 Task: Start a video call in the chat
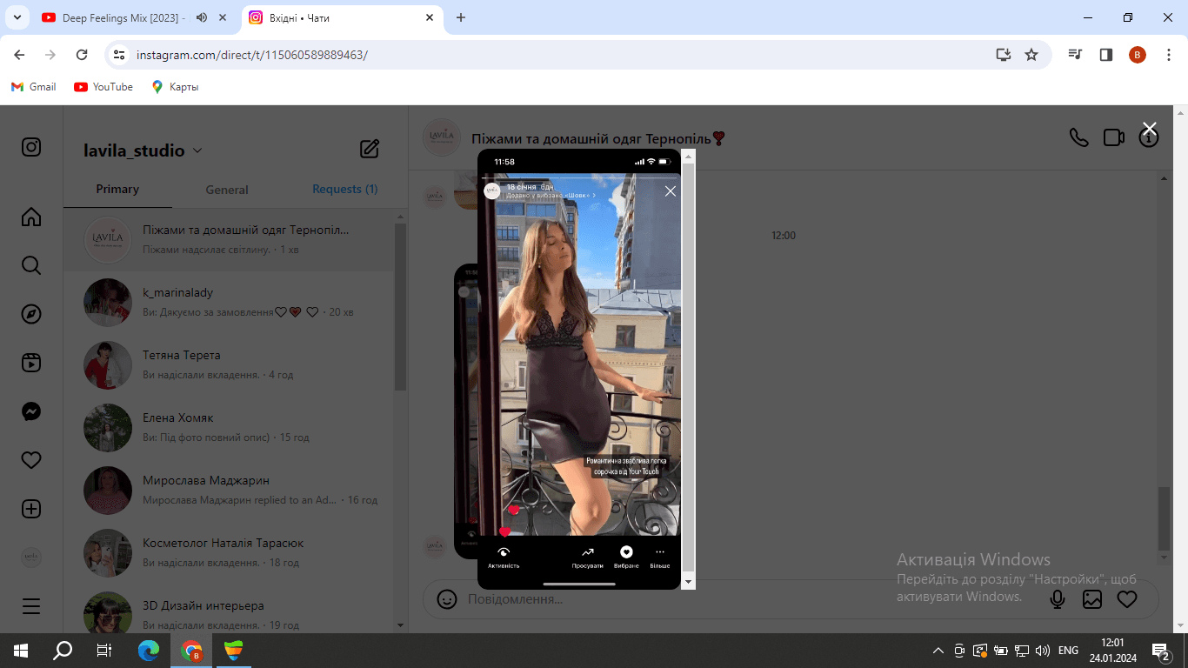click(x=1114, y=137)
